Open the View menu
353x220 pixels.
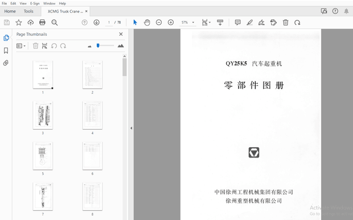(23, 3)
